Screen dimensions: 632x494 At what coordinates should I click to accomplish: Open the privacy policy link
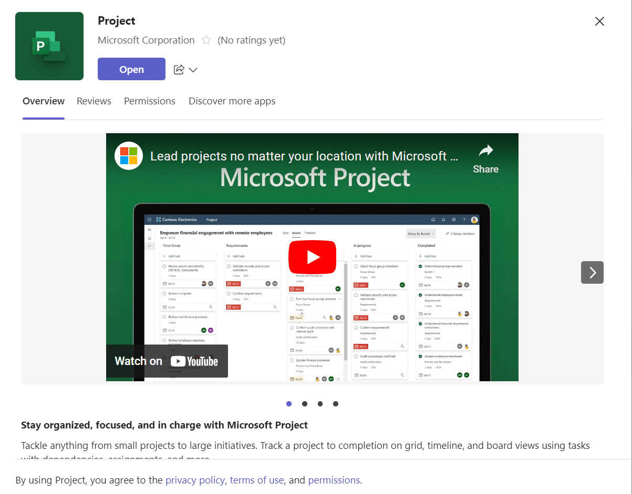[x=195, y=480]
